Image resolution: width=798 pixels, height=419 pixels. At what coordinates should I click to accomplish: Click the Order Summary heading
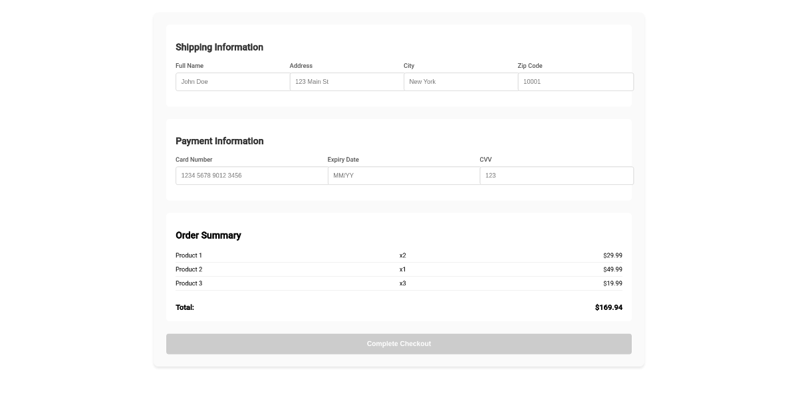[x=208, y=235]
